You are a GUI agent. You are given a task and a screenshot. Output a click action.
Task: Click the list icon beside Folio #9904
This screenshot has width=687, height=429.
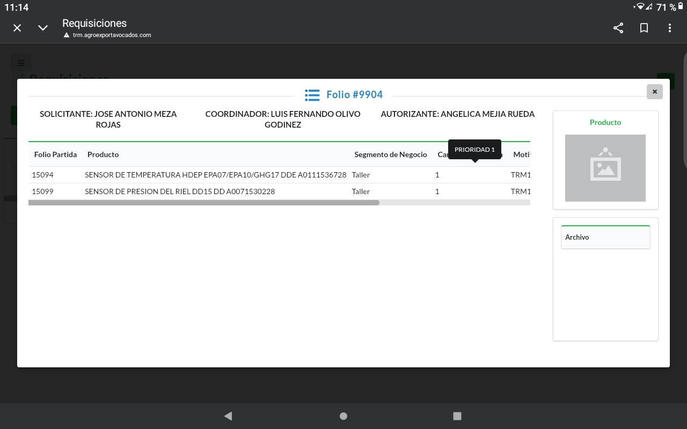[x=312, y=95]
